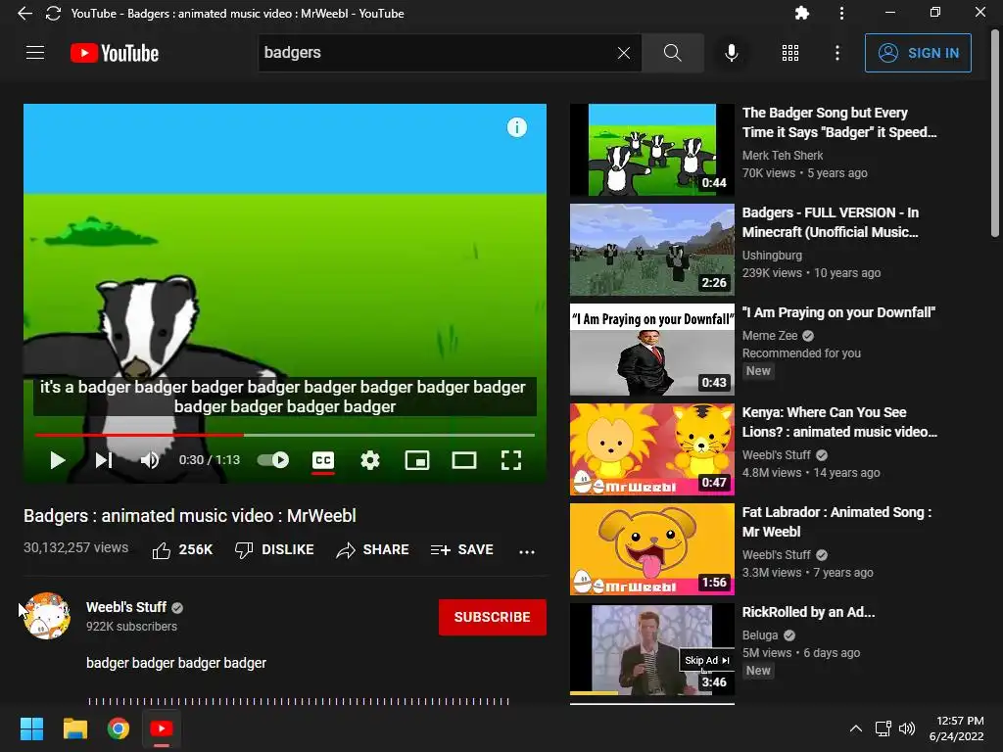Open the Praying on your Downfall thumbnail
The image size is (1003, 752).
(651, 350)
